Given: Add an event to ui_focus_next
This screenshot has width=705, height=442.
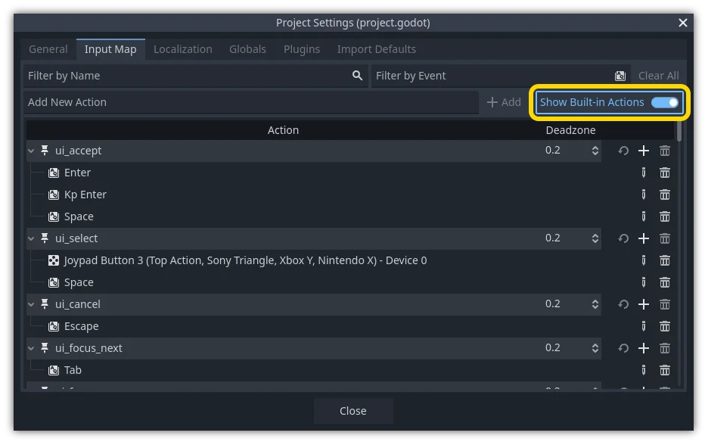Looking at the screenshot, I should point(644,348).
